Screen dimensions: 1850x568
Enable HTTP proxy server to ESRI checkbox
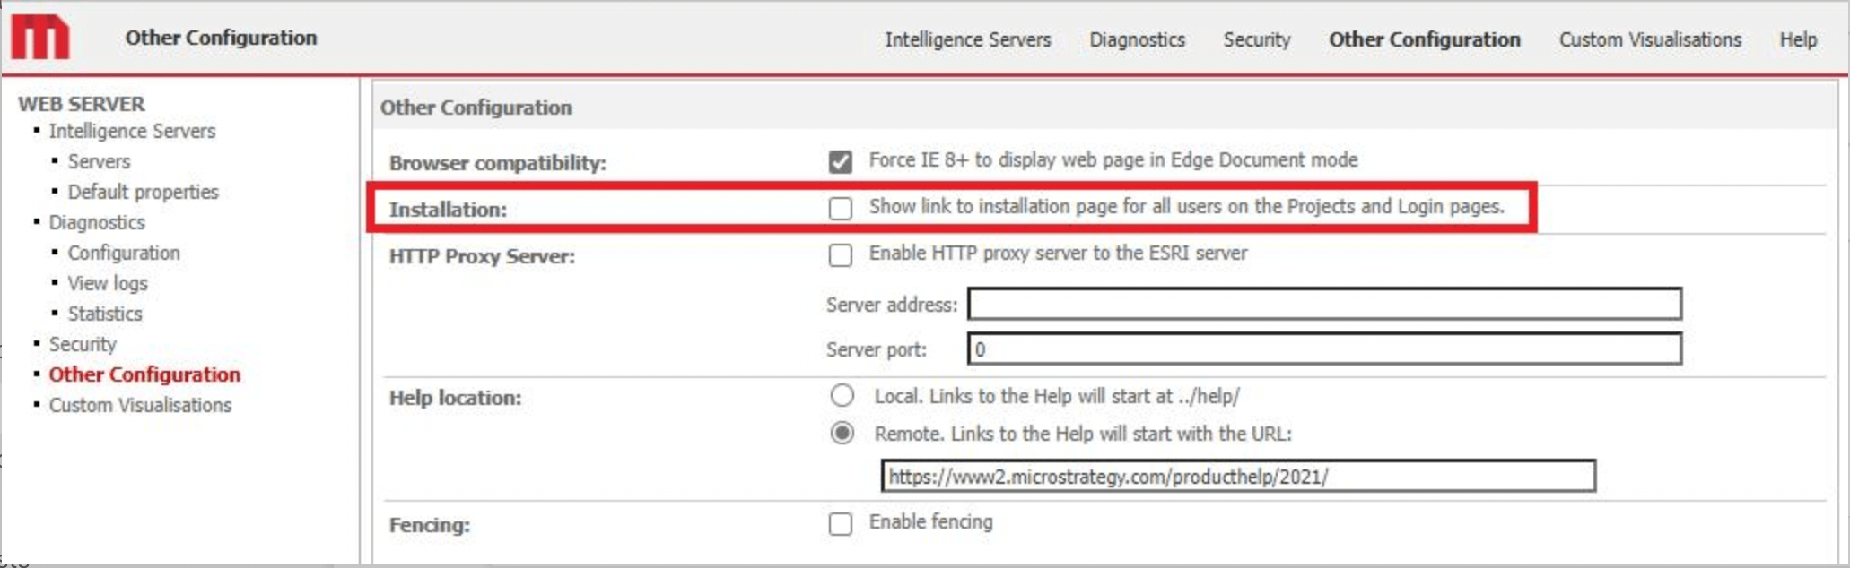point(840,255)
